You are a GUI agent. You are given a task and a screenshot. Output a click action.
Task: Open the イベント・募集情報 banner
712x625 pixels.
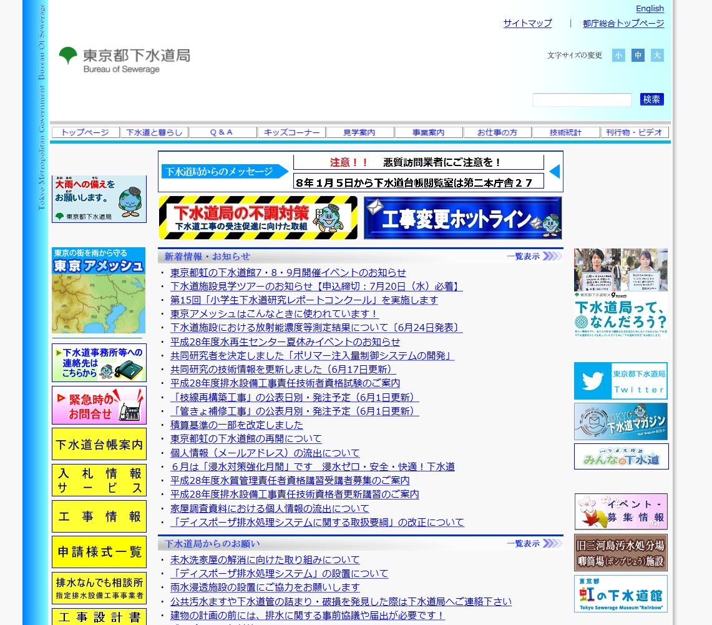coord(621,511)
